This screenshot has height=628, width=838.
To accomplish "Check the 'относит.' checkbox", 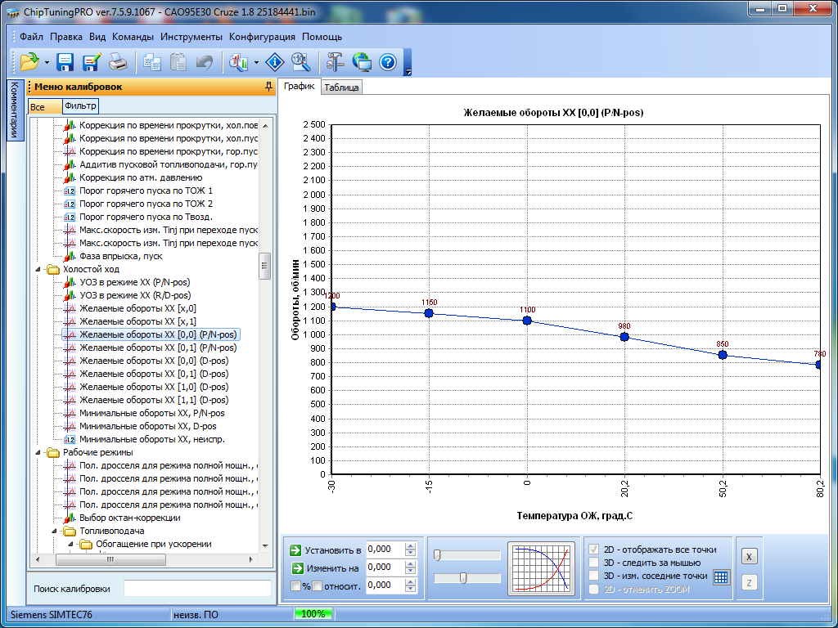I will [x=318, y=585].
